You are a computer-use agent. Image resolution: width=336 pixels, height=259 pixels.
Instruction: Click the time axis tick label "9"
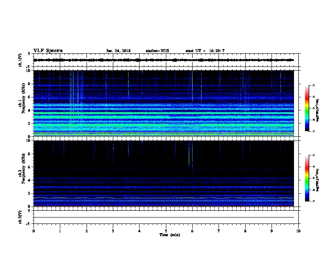(272, 231)
